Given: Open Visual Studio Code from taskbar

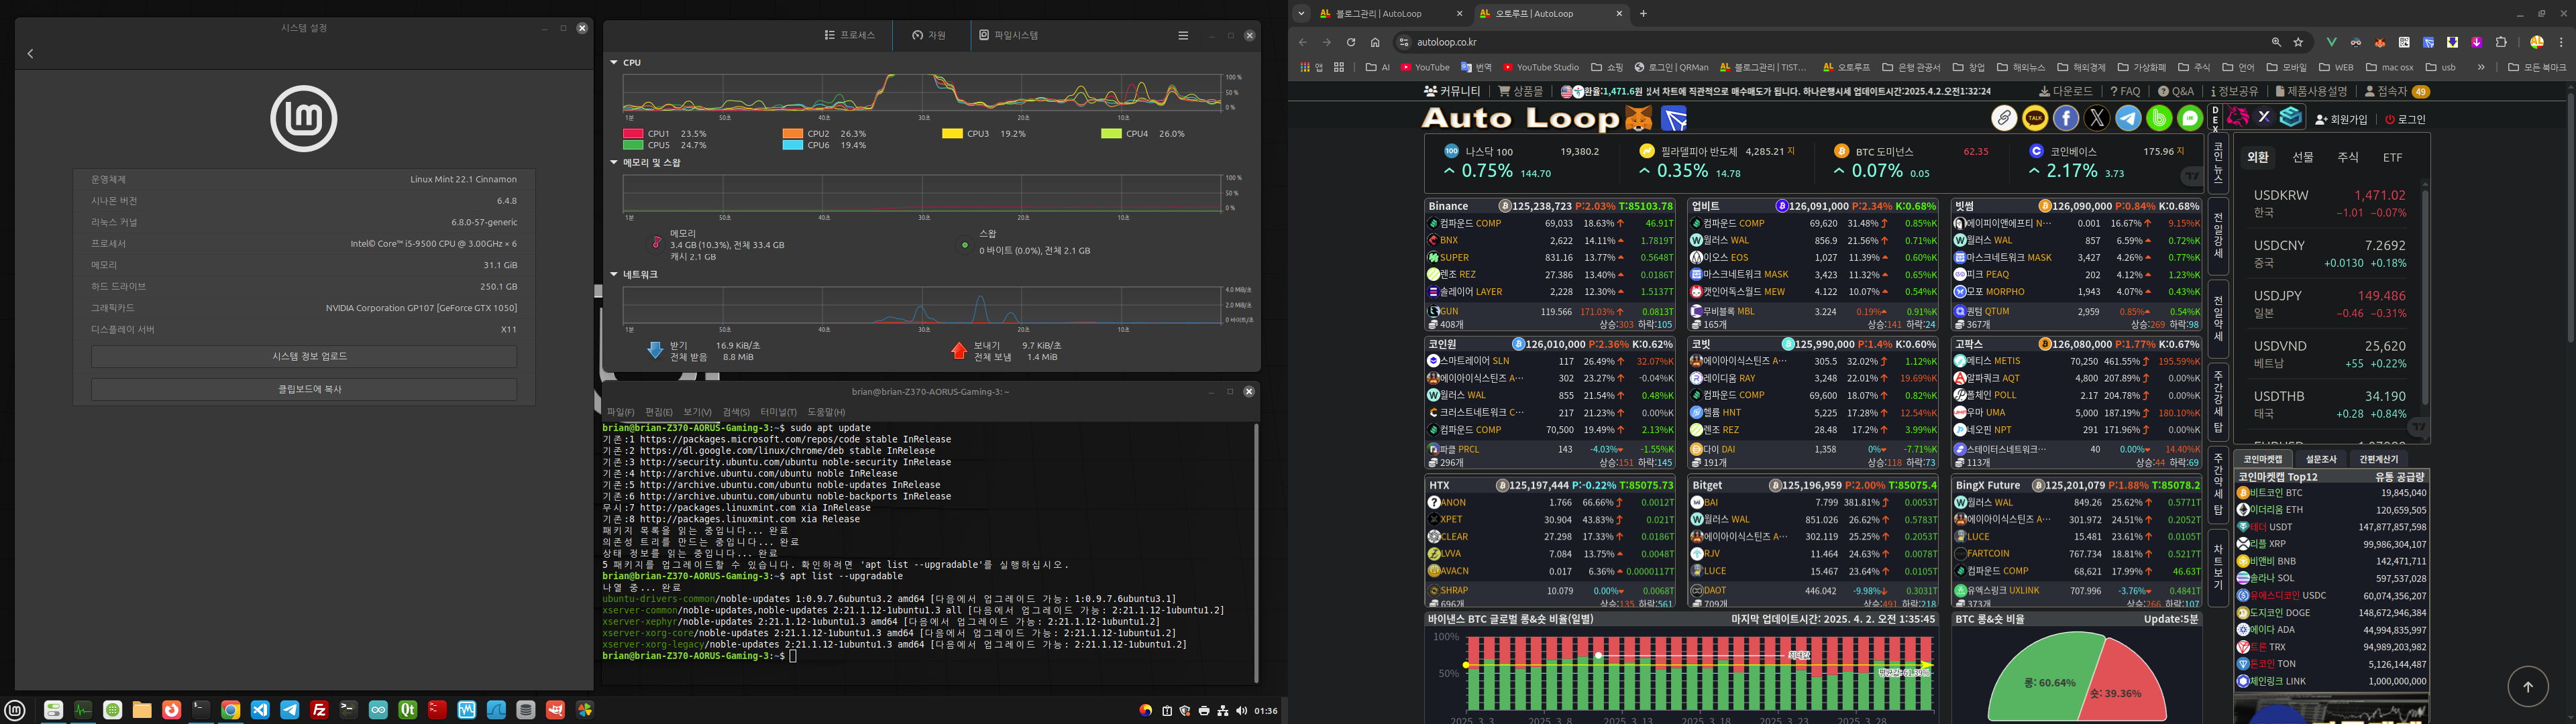Looking at the screenshot, I should point(260,710).
